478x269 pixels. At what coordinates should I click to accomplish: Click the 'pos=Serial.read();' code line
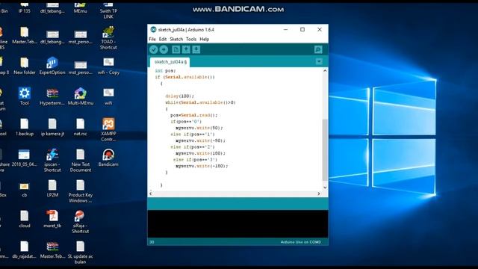pyautogui.click(x=194, y=115)
